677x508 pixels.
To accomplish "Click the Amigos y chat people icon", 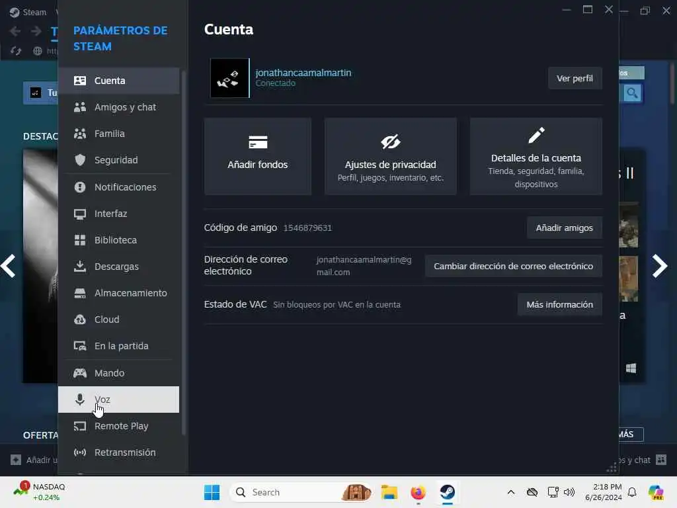I will pos(80,107).
